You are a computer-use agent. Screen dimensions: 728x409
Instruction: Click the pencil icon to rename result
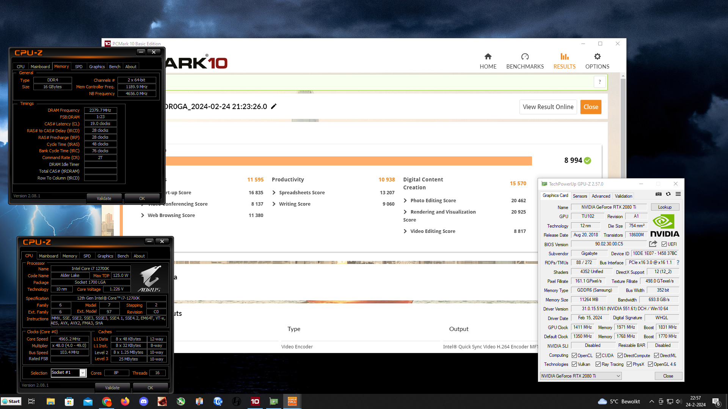point(274,106)
